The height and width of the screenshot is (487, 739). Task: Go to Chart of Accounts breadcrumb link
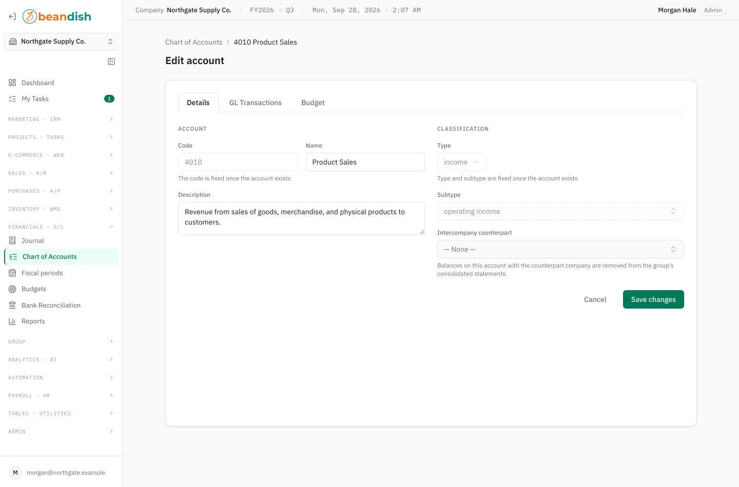pyautogui.click(x=194, y=42)
